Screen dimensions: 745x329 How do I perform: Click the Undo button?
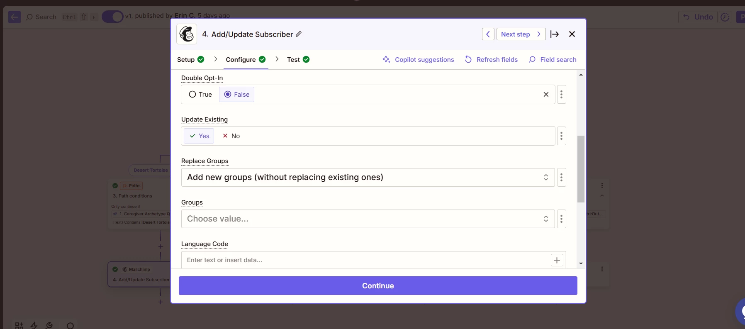(698, 17)
